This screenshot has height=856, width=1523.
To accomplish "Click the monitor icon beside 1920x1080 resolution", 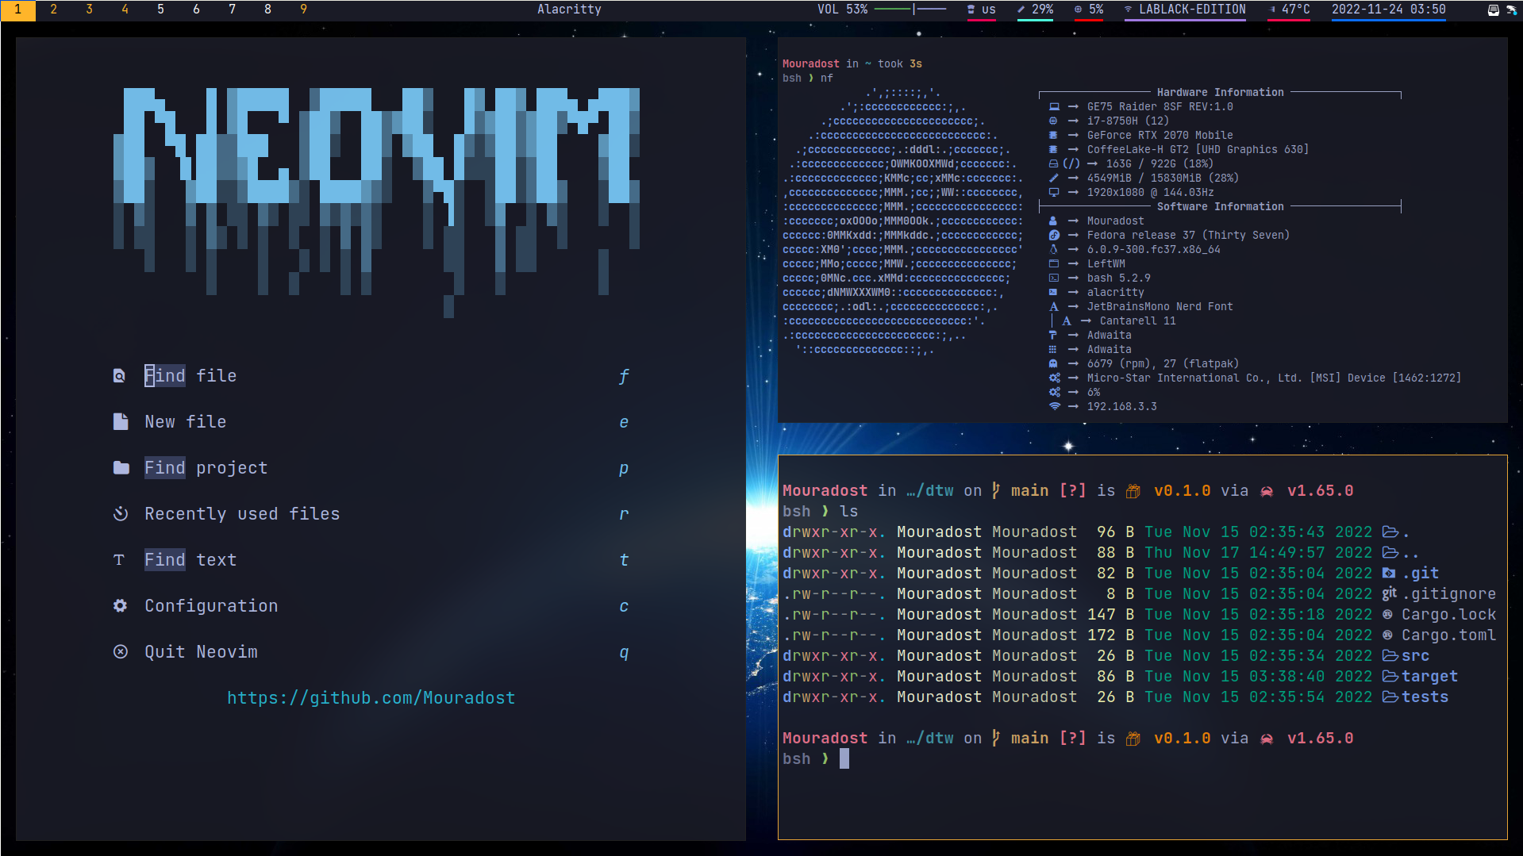I will click(x=1054, y=192).
